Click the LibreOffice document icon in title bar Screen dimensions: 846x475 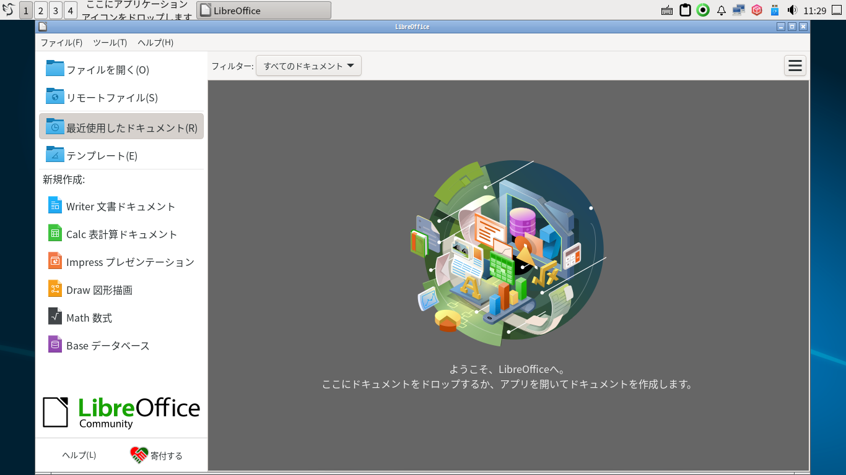click(x=42, y=27)
